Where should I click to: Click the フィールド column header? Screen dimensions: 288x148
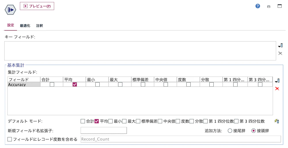click(24, 79)
